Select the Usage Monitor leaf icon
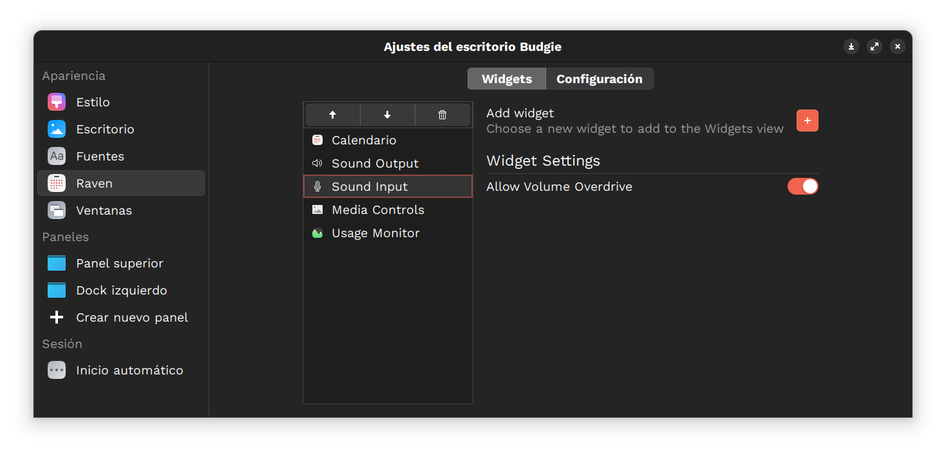The width and height of the screenshot is (946, 455). pyautogui.click(x=317, y=233)
